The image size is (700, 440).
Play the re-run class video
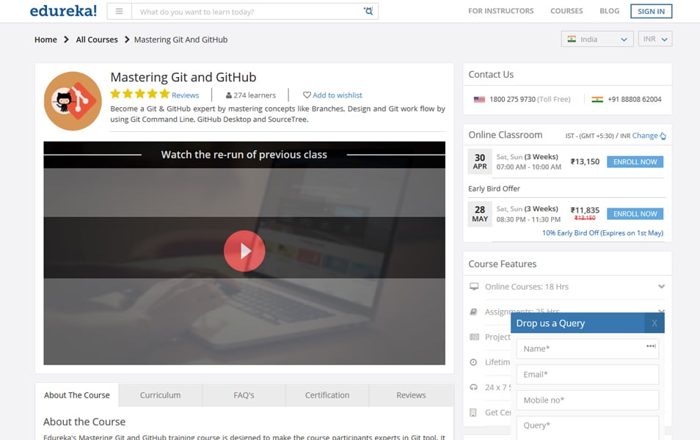[x=244, y=251]
